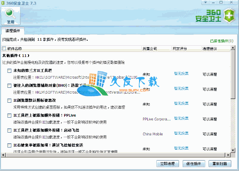Image resolution: width=239 pixels, height=171 pixels.
Task: Click 暂无投票 in the PPLive row
Action: click(x=181, y=119)
